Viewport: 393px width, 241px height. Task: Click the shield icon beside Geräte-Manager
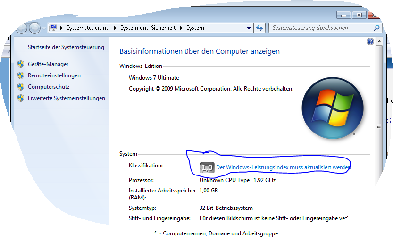(21, 65)
